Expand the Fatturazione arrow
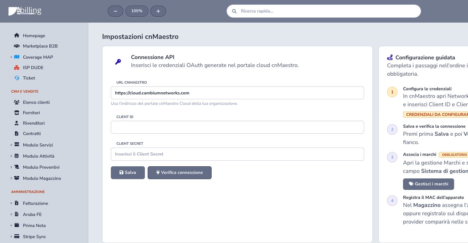 [x=11, y=203]
